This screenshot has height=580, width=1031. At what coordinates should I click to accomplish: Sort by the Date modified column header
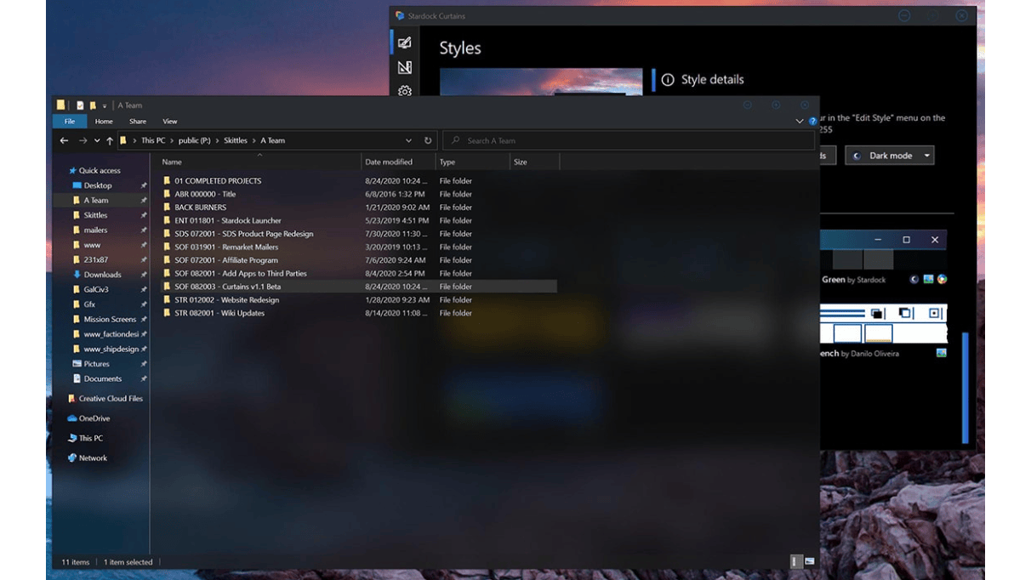click(x=398, y=162)
